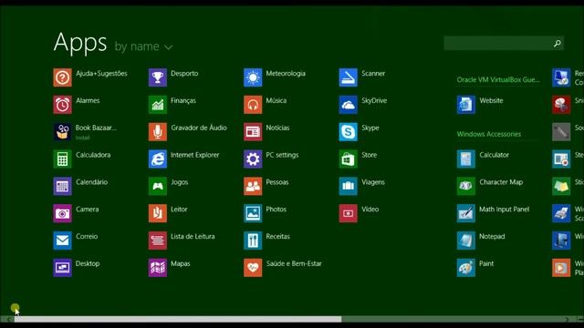Launch the Desporto trophy icon

158,77
